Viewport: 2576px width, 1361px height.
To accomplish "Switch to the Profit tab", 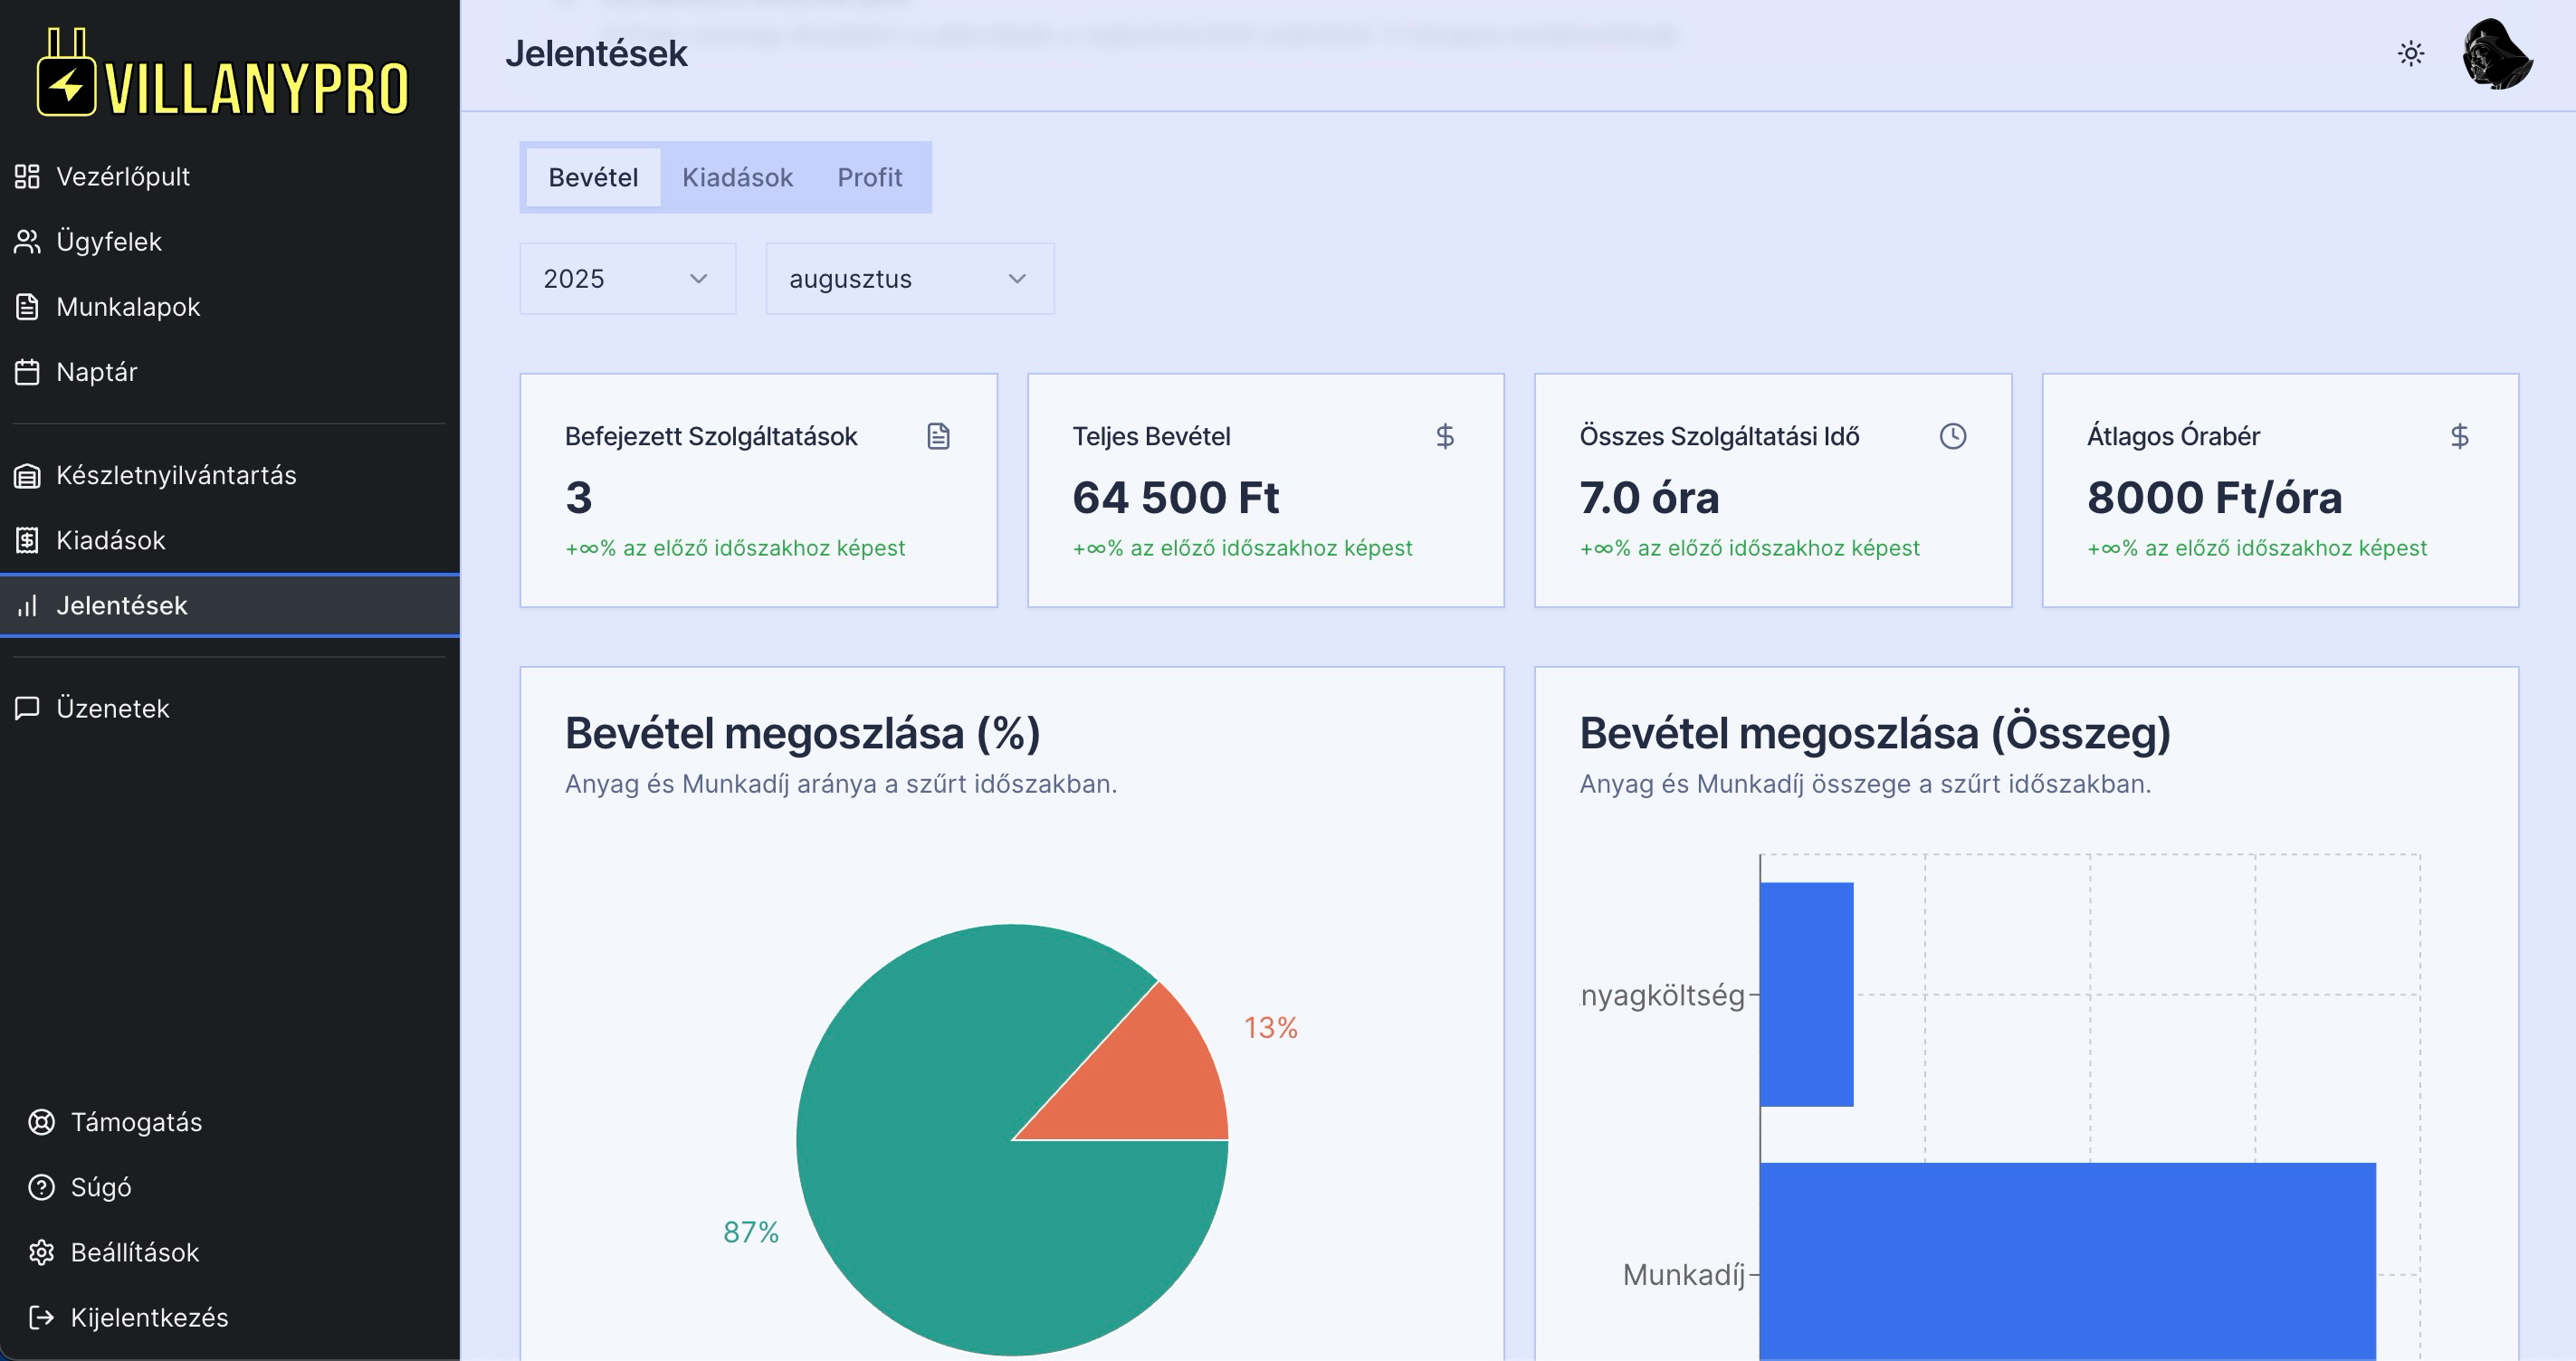I will click(x=869, y=178).
